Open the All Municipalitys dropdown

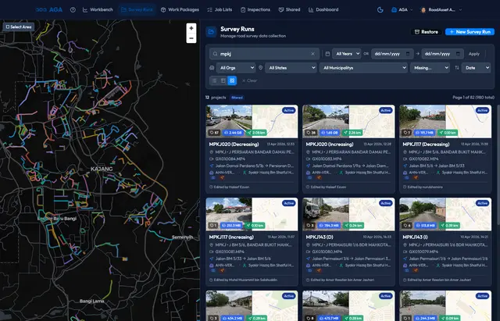[x=363, y=68]
